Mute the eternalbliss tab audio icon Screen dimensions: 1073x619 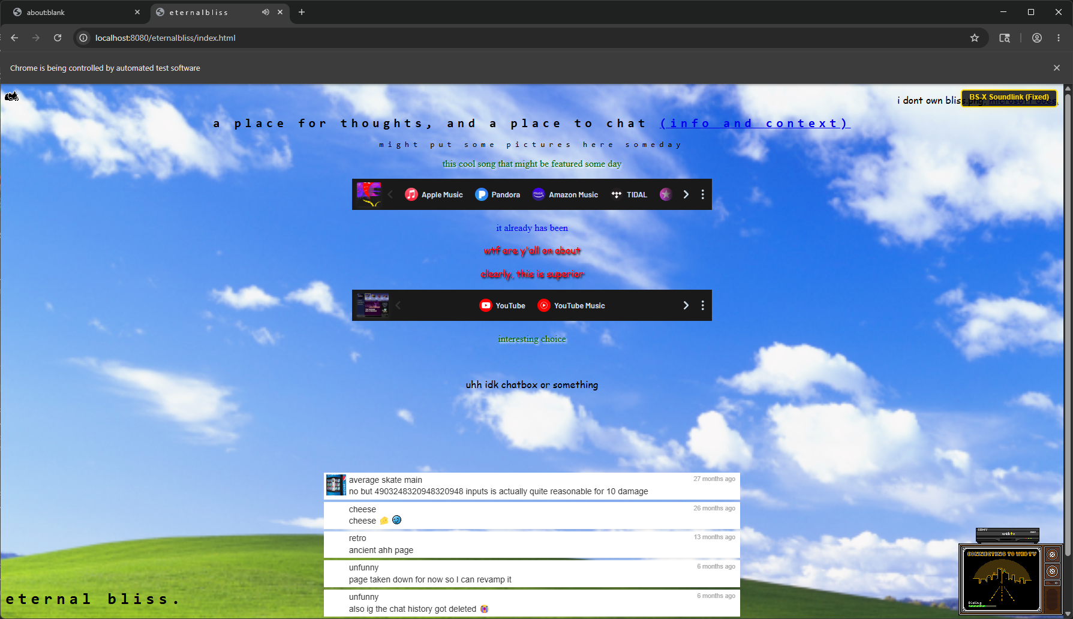click(x=266, y=12)
